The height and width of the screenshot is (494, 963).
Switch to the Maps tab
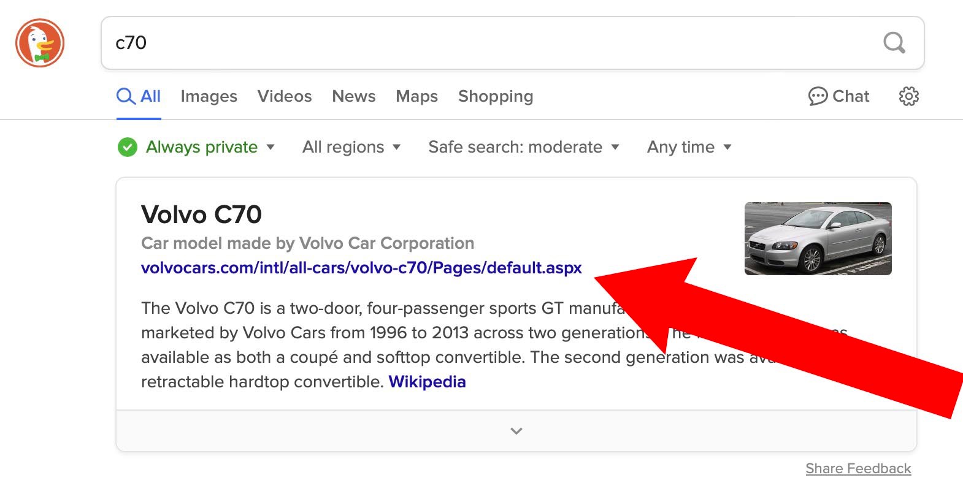(x=416, y=96)
